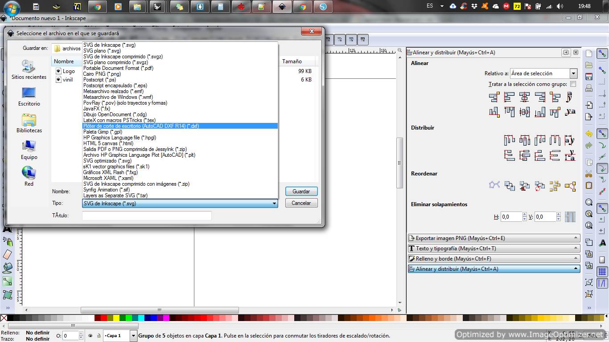
Task: Toggle snap to paths button
Action: tap(602, 145)
